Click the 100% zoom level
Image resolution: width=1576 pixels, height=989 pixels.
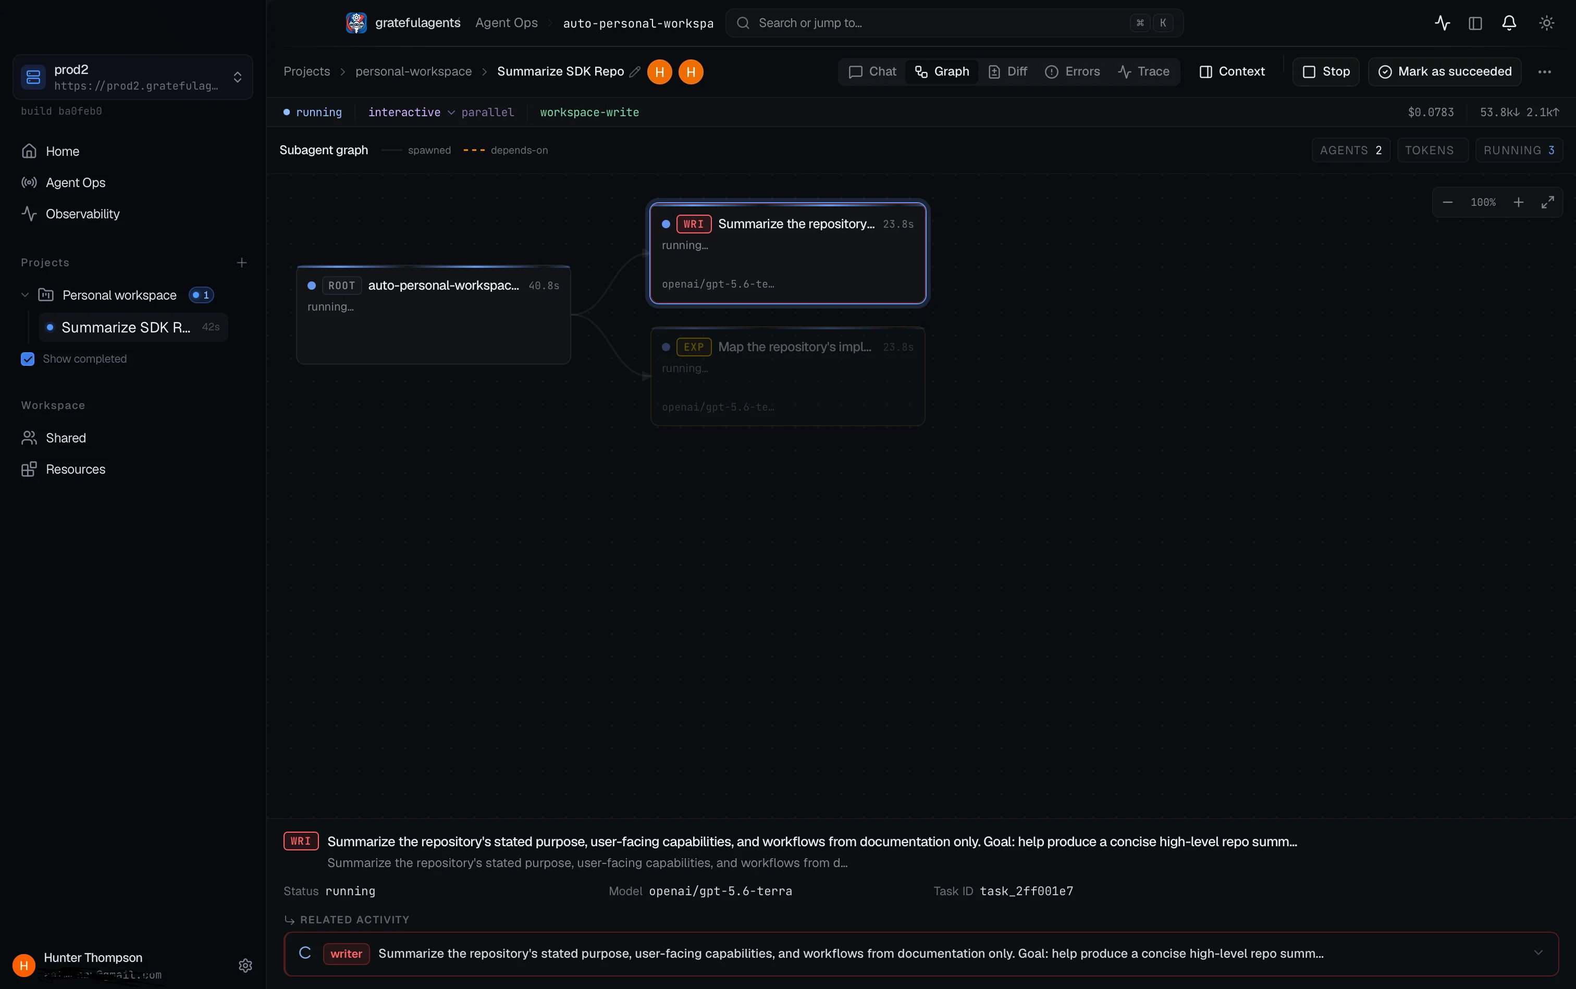[1482, 202]
